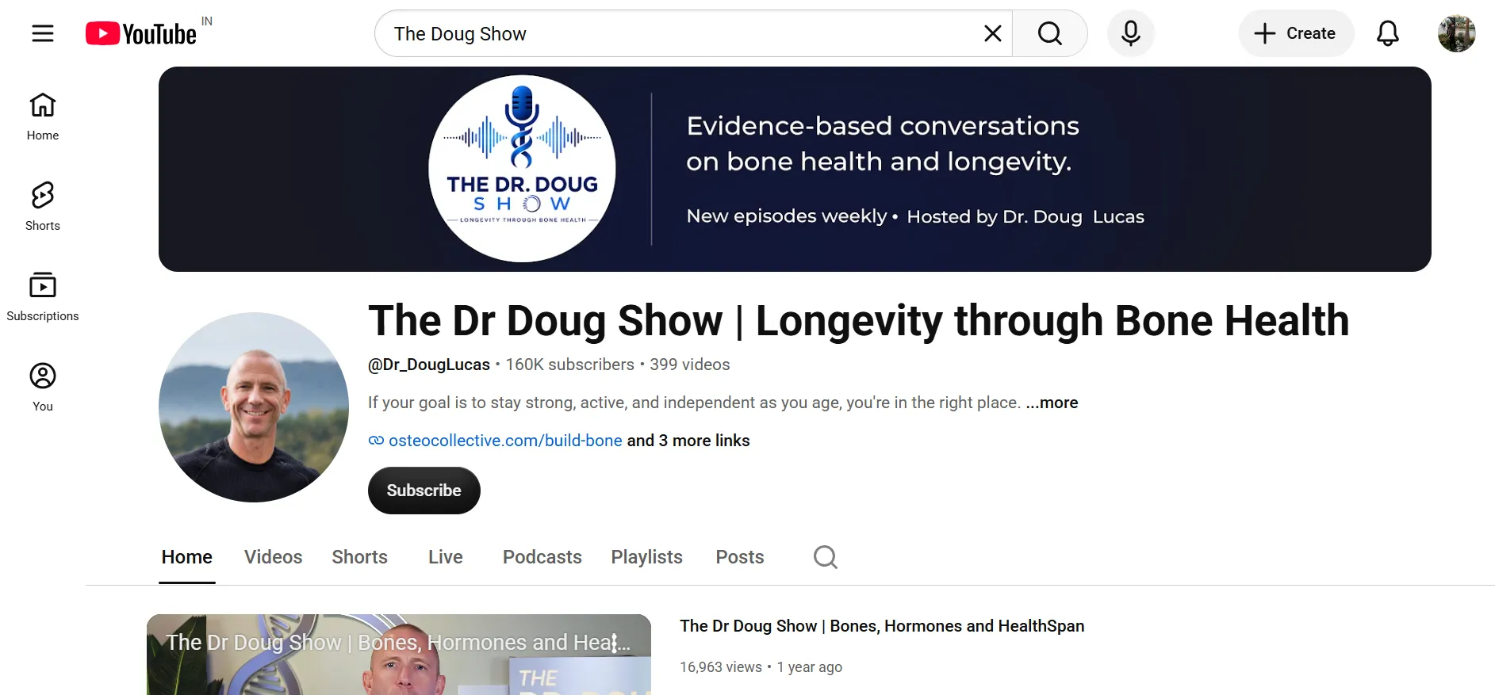Expand channel description with ...more
Screen dimensions: 1495x695
coord(1052,403)
